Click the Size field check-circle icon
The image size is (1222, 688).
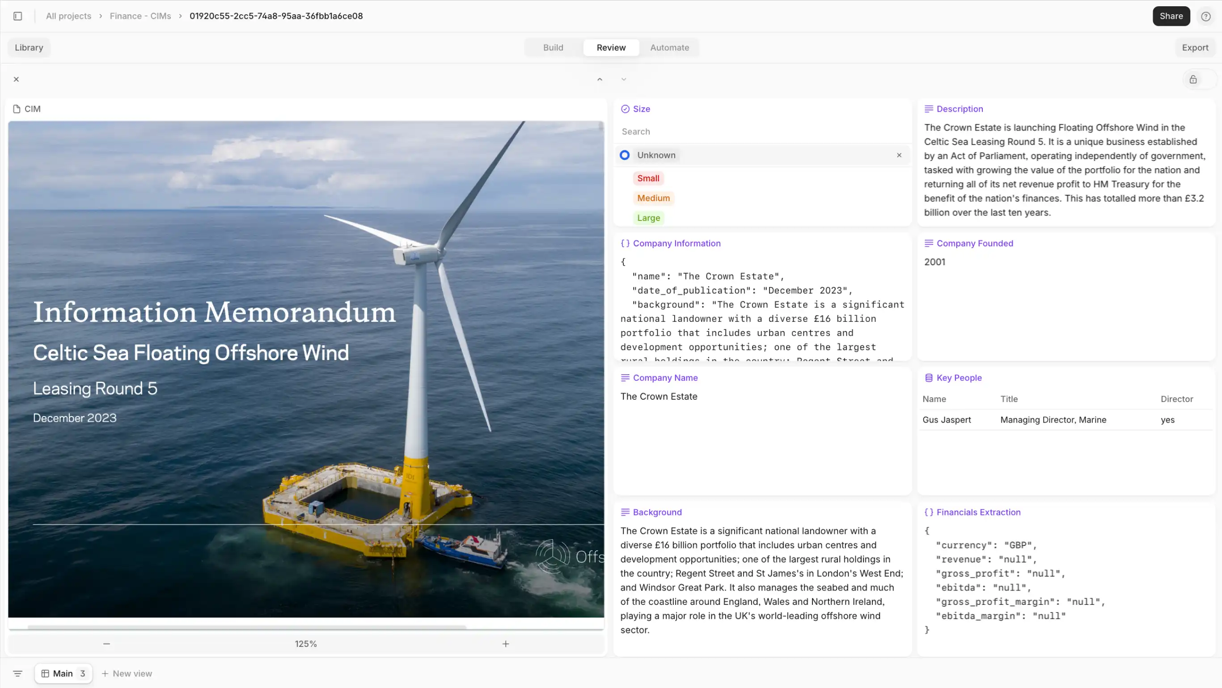pyautogui.click(x=625, y=109)
